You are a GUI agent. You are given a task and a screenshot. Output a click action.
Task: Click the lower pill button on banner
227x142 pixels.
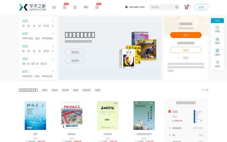pos(75,60)
